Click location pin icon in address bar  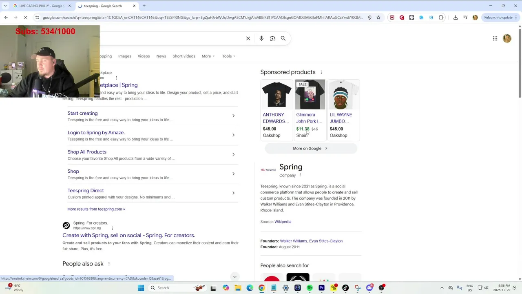point(369,18)
